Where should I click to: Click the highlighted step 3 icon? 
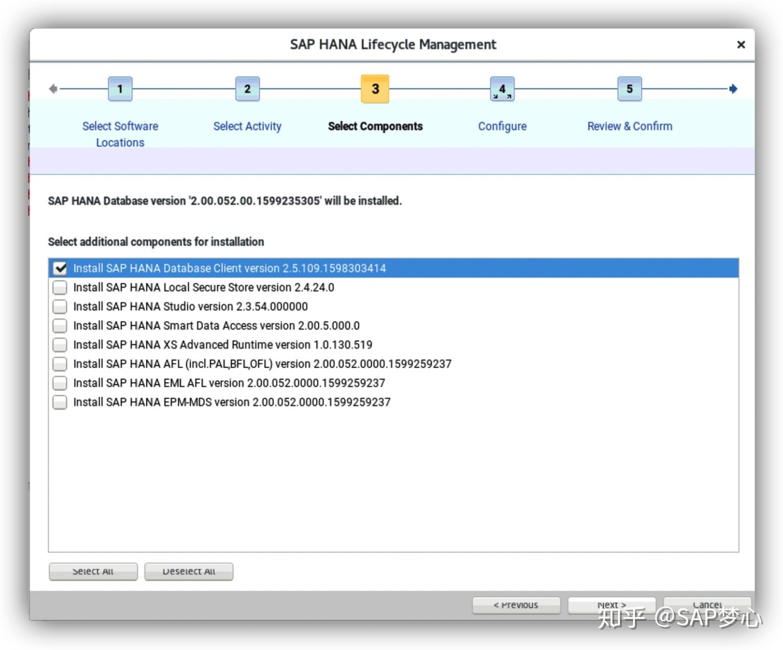375,89
